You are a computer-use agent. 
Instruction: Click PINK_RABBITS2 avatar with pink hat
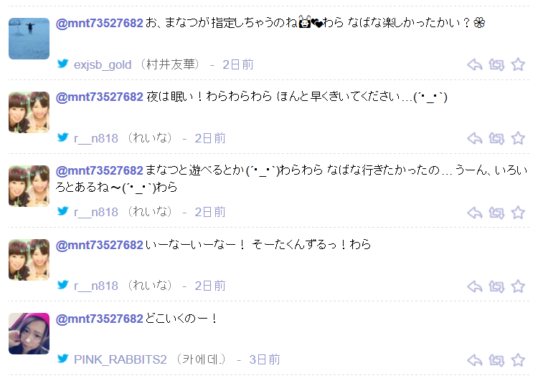point(29,334)
